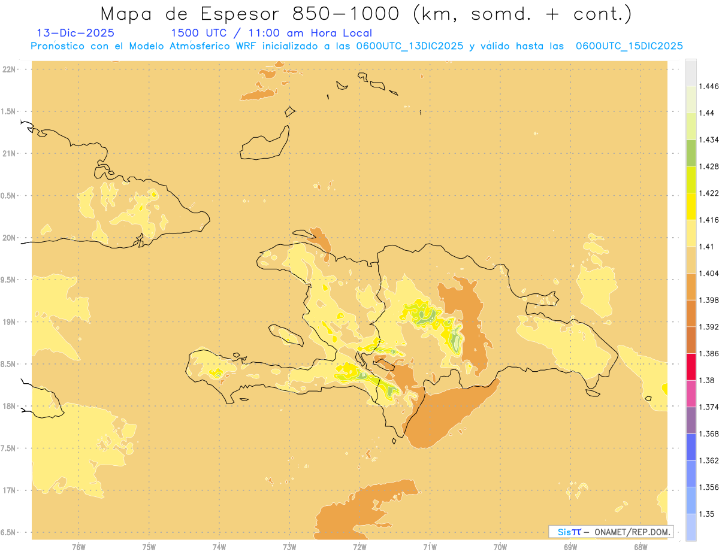Click the purple colorbar segment between 1.368 and 1.374
719x555 pixels.
[691, 420]
